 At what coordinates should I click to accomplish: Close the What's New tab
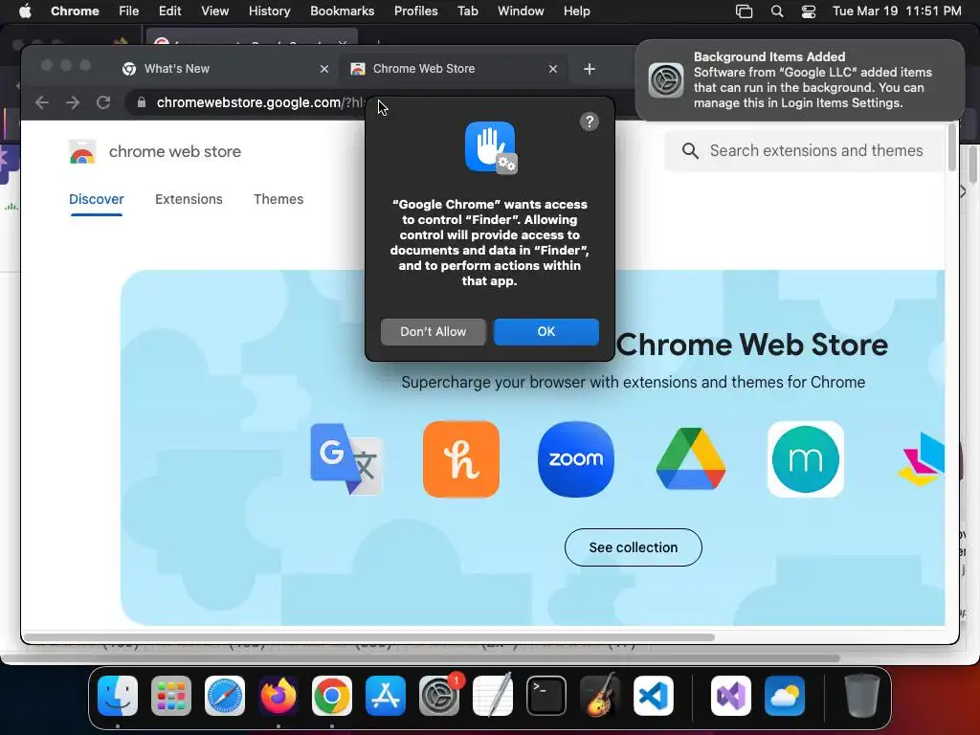pyautogui.click(x=323, y=69)
